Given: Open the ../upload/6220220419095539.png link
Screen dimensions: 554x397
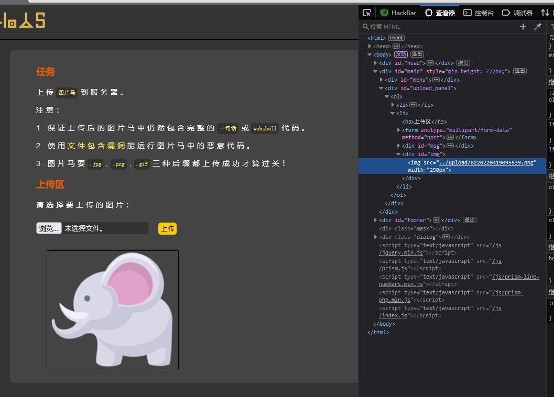Looking at the screenshot, I should point(486,162).
